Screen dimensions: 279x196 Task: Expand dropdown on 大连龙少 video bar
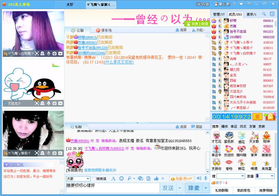60,103
